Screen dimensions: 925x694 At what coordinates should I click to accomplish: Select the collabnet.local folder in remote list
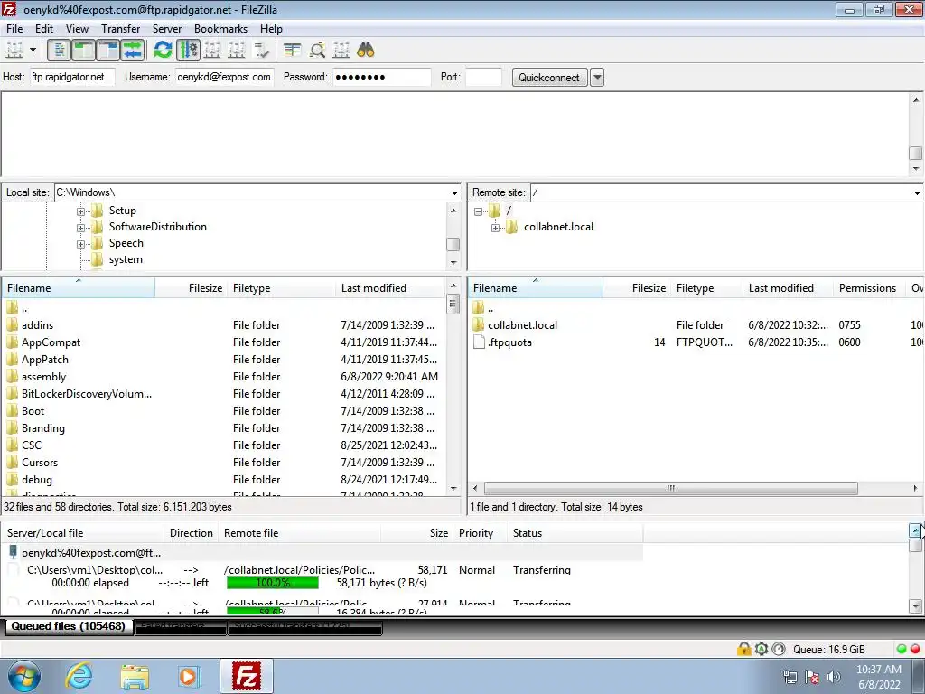click(522, 325)
